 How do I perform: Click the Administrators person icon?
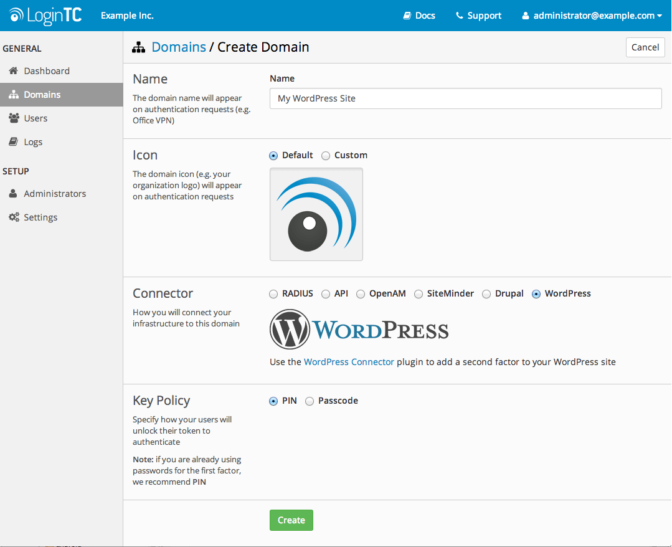point(13,193)
